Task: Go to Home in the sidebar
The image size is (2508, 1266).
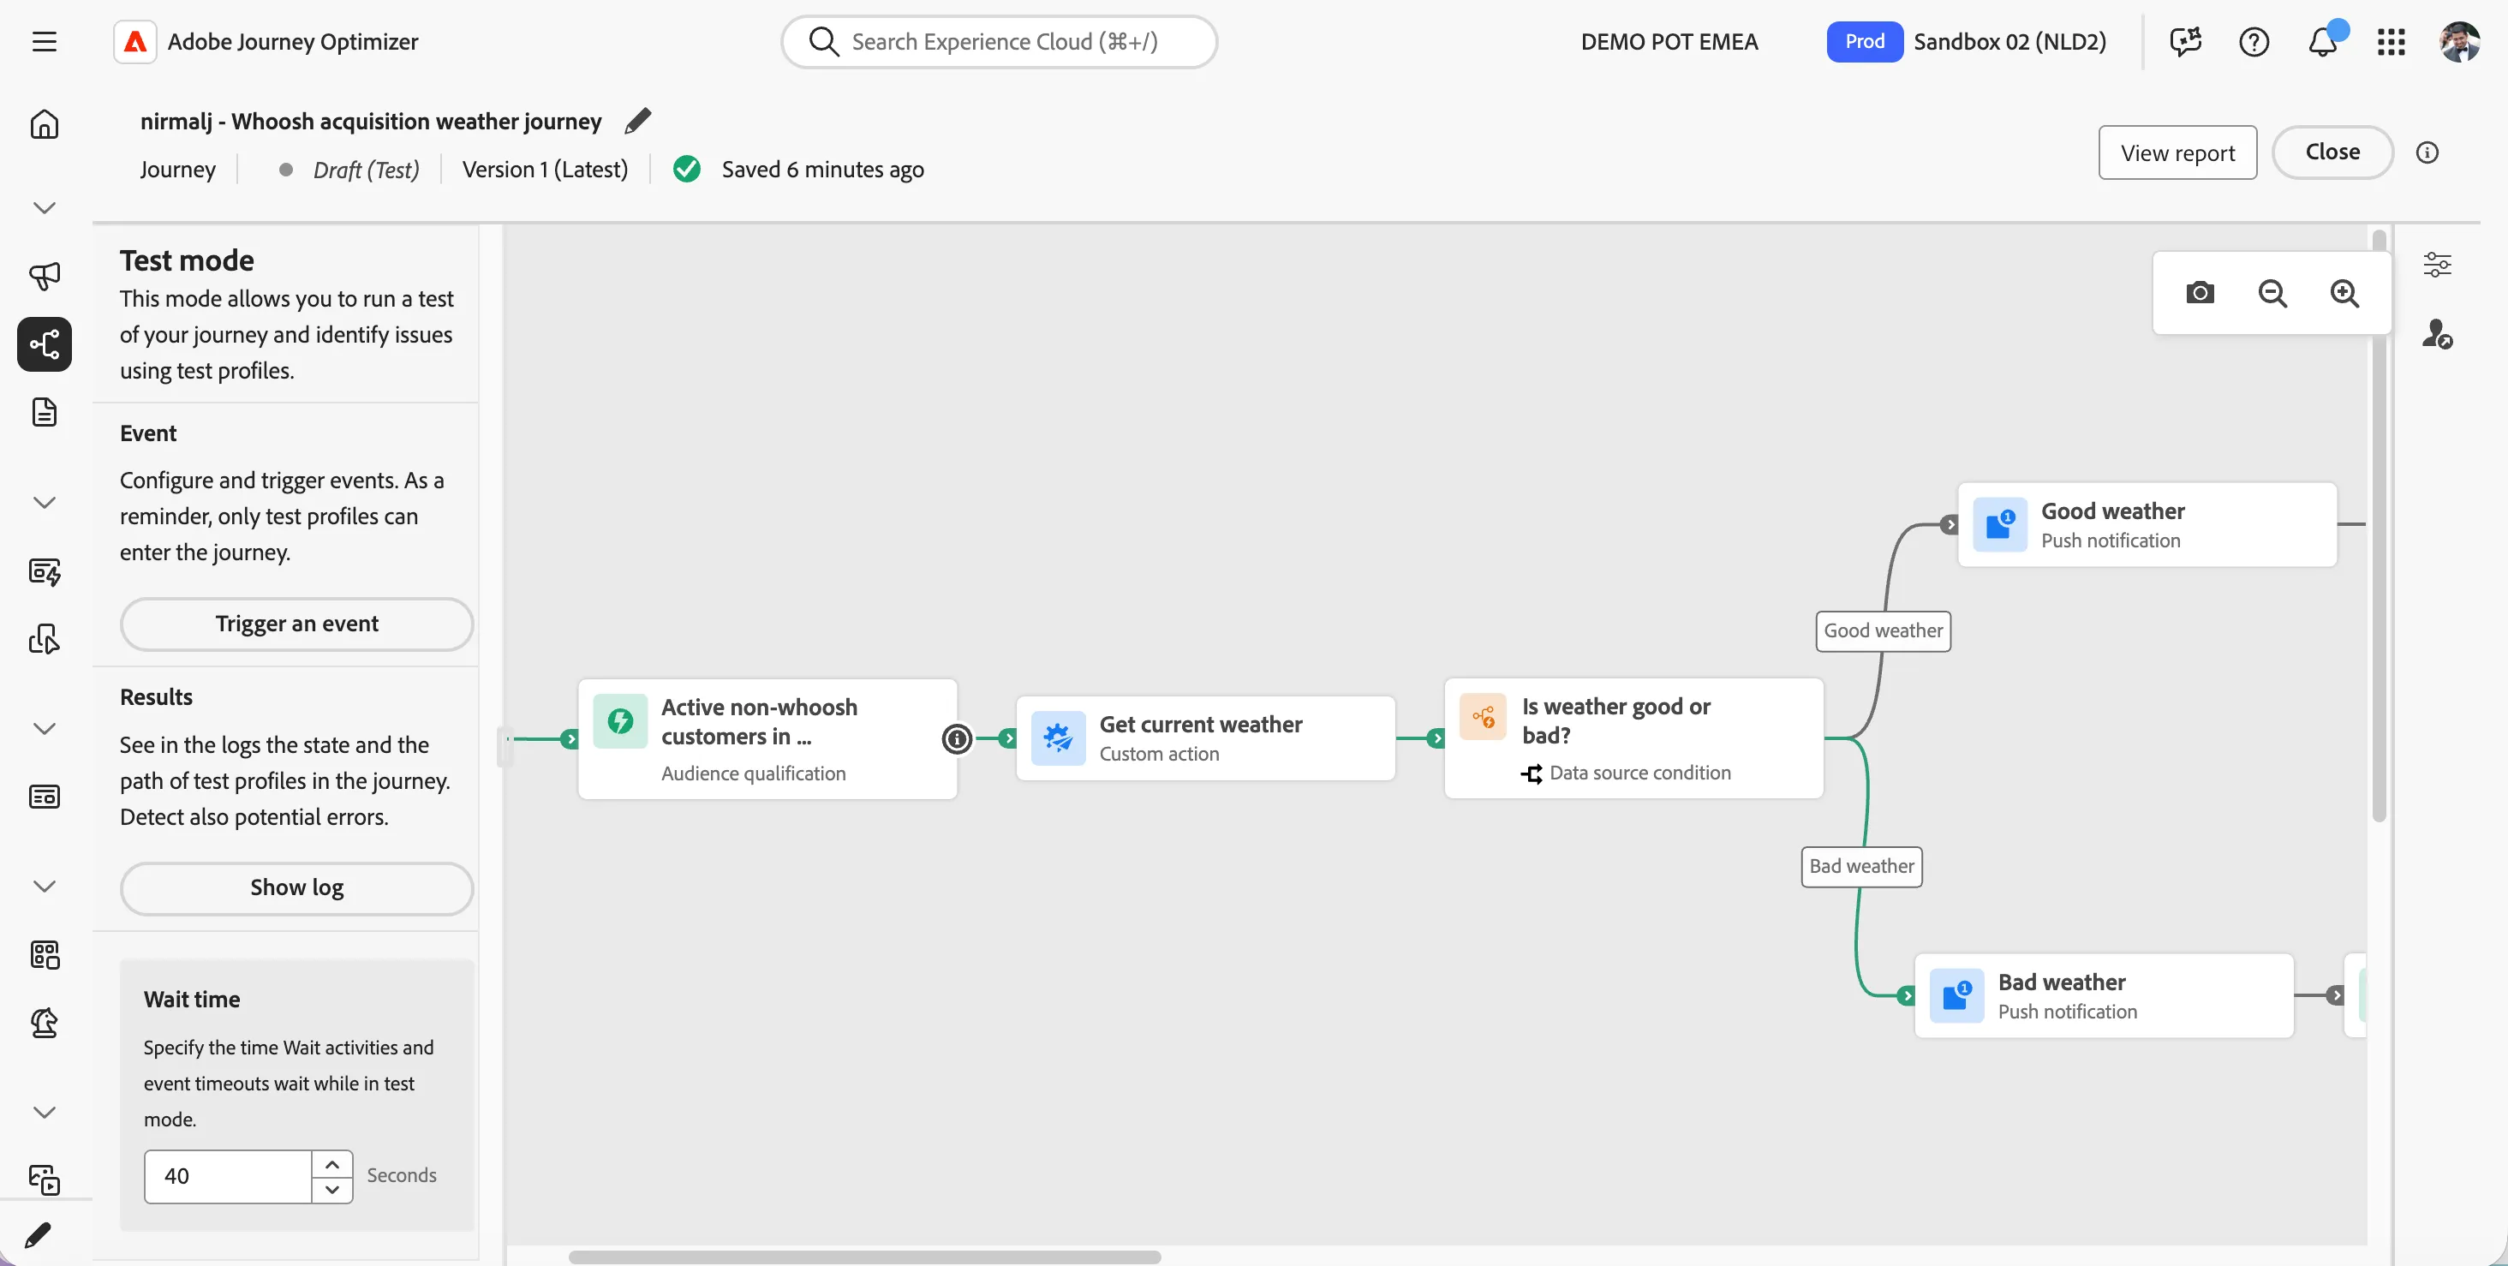Action: pos(45,125)
